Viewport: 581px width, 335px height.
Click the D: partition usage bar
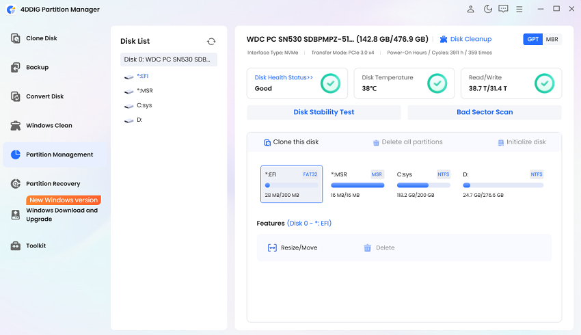pyautogui.click(x=503, y=185)
